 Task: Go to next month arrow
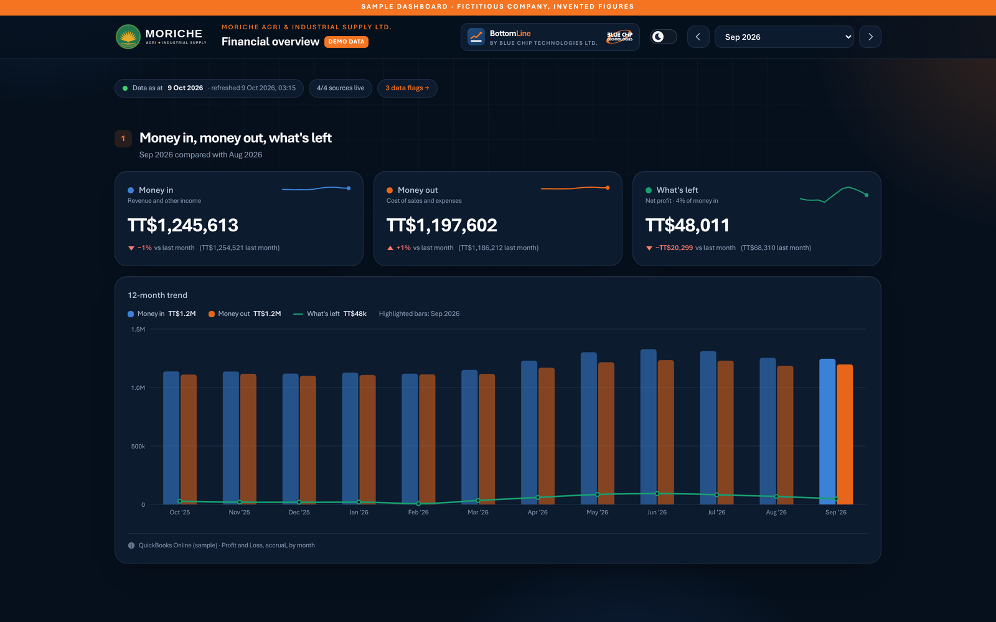(870, 37)
